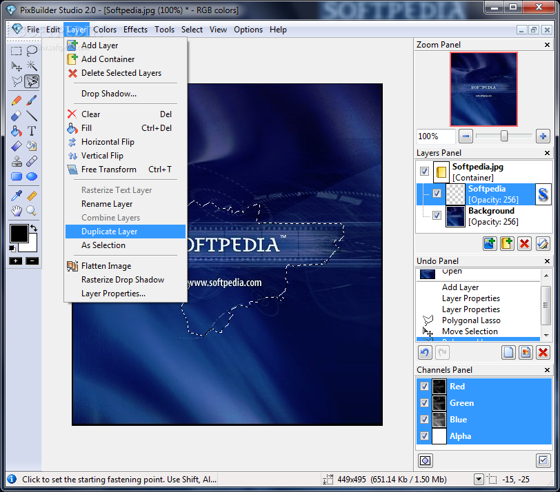Viewport: 560px width, 492px height.
Task: Click the Undo Panel scrollbar down arrow
Action: (x=546, y=336)
